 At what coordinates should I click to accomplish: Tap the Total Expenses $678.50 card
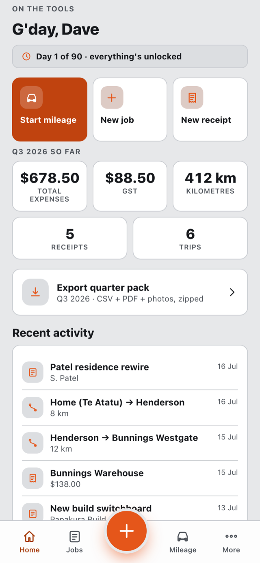50,186
